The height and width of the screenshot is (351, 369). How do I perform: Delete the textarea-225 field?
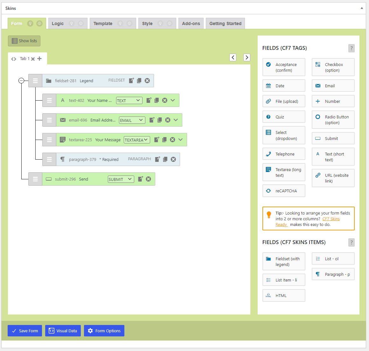coord(172,140)
